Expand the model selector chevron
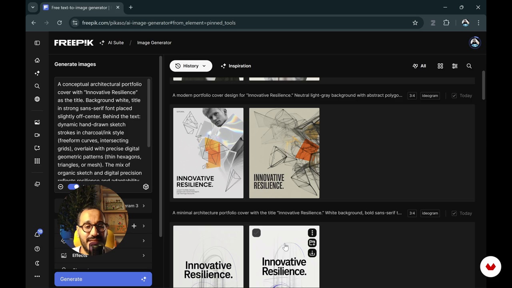 144,206
